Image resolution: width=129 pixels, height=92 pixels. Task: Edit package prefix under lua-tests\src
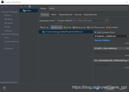[126, 55]
